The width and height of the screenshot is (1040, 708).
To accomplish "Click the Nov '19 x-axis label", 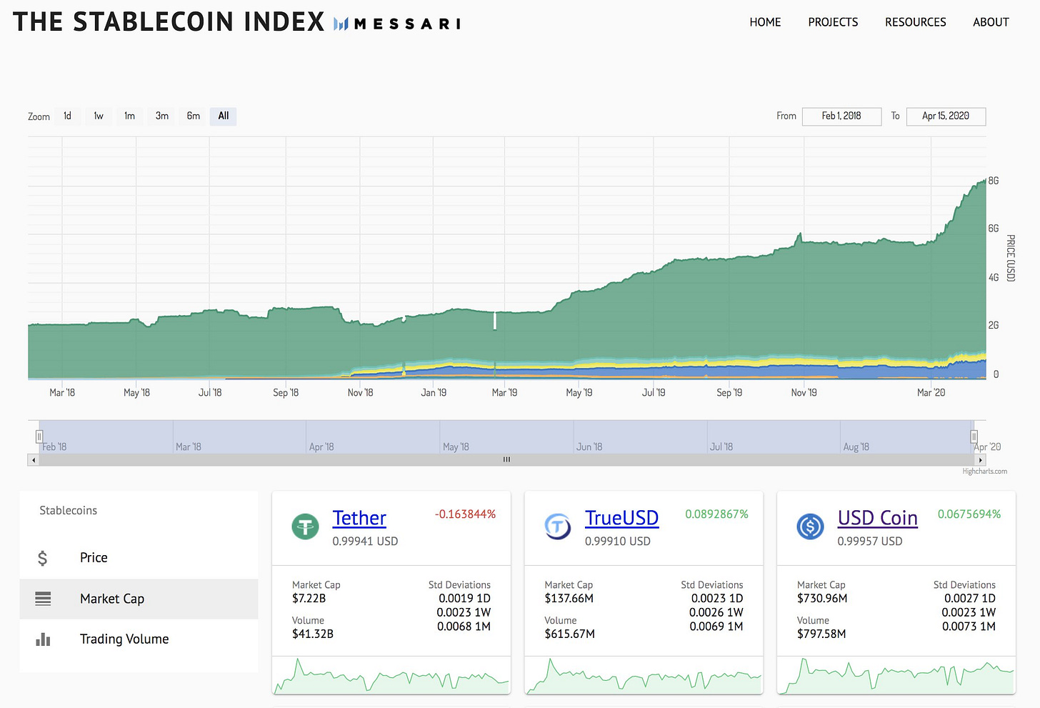I will pos(804,393).
